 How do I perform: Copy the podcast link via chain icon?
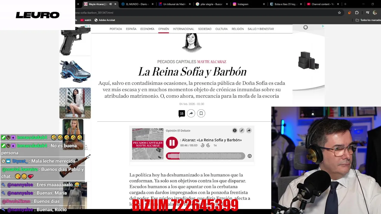242,130
